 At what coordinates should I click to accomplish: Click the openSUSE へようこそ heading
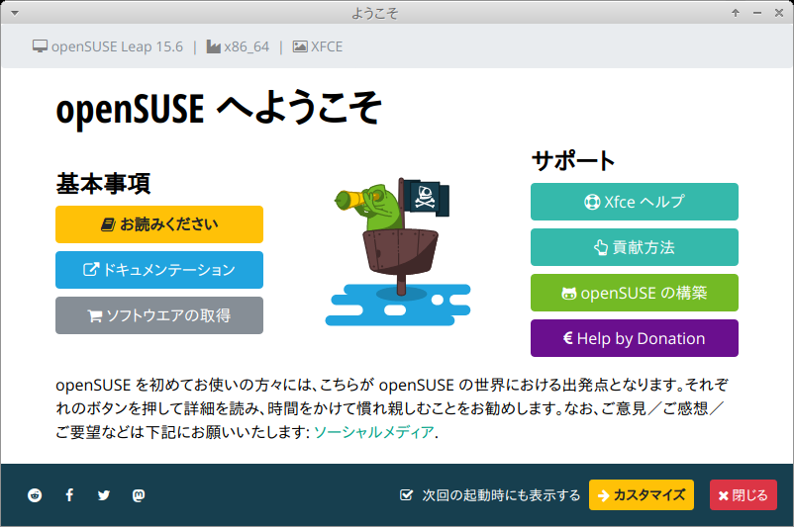click(218, 108)
